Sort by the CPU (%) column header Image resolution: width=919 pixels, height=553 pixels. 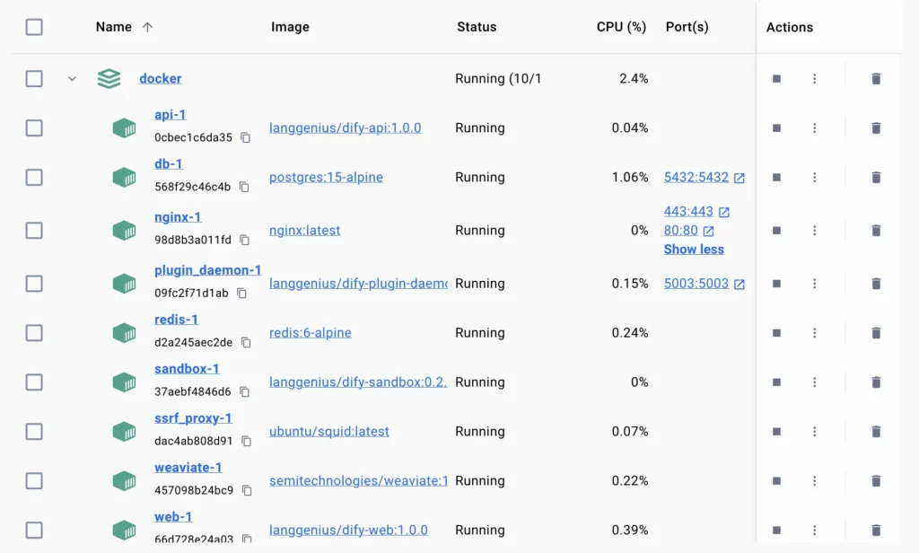click(621, 27)
